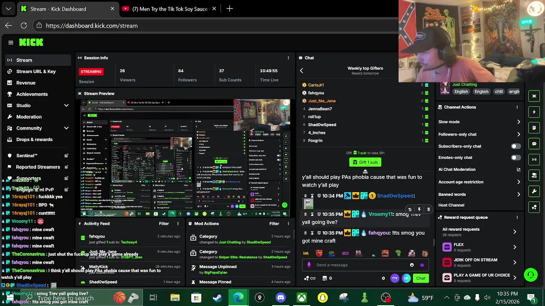Collapse the chat panel with the back chevron
Viewport: 545px width, 306px height.
tap(301, 71)
